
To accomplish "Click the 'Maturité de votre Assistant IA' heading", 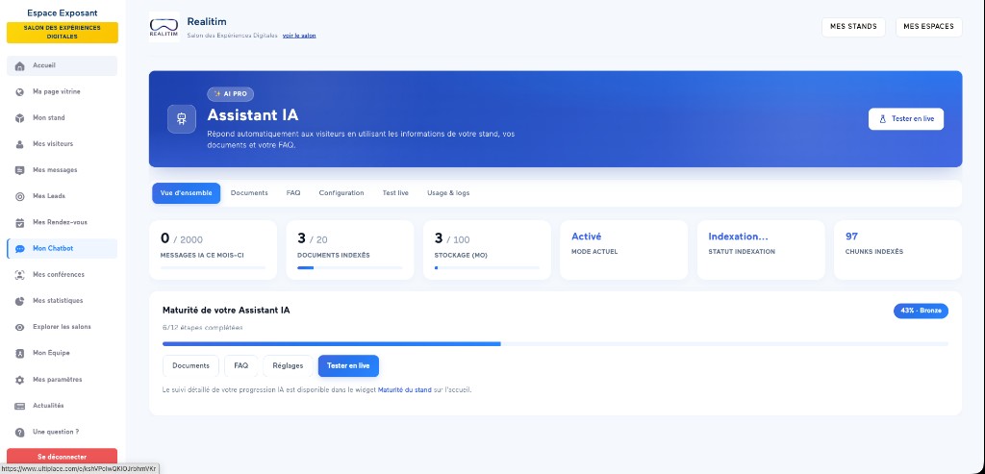I will 226,311.
